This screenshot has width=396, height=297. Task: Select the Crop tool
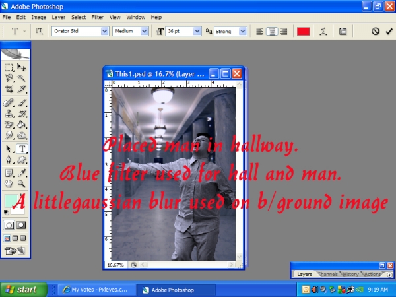(x=9, y=89)
